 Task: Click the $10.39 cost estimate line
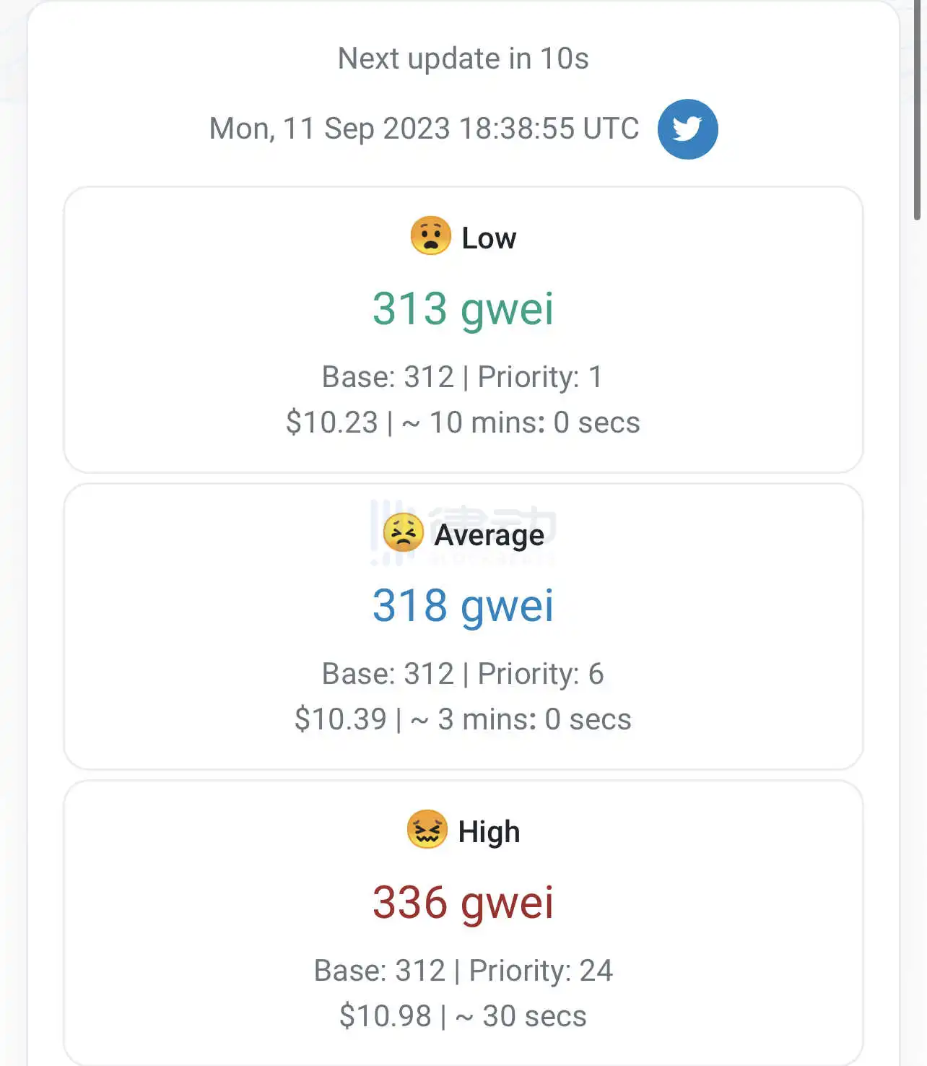click(463, 719)
